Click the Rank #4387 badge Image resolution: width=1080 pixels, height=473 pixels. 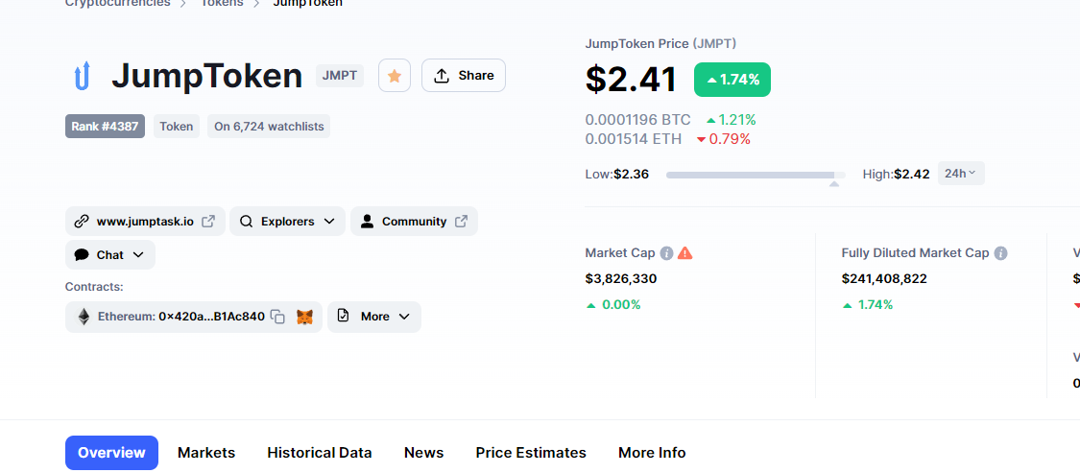[105, 126]
